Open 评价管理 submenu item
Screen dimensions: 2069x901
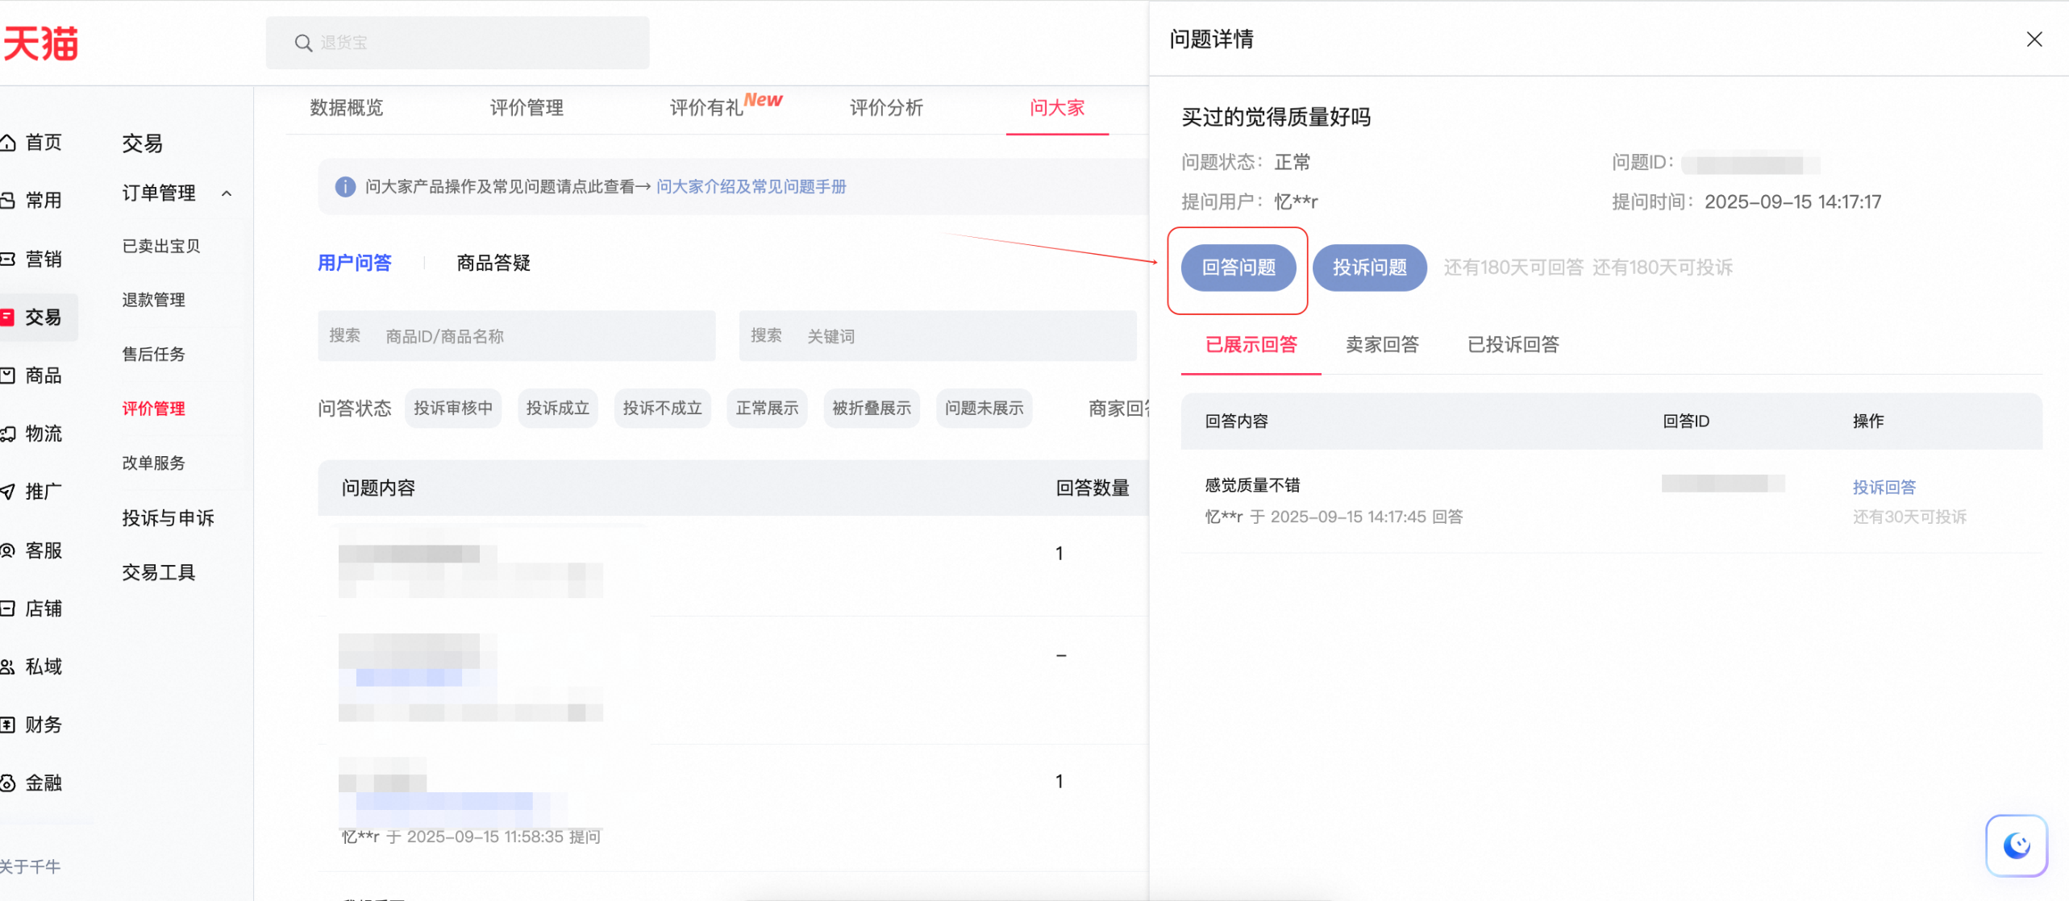click(153, 409)
